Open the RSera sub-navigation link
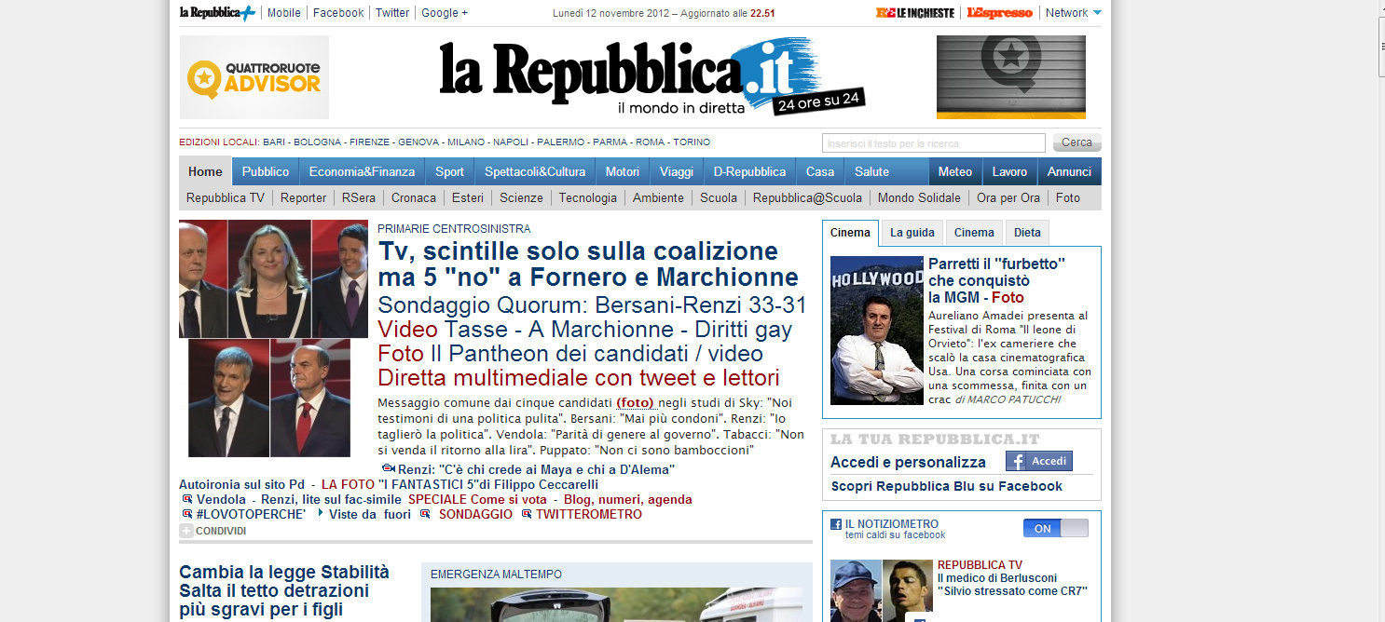 pos(359,197)
